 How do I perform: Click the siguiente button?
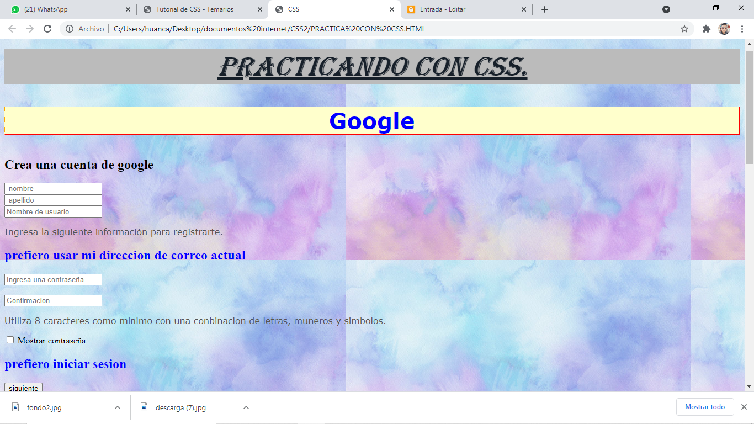23,388
